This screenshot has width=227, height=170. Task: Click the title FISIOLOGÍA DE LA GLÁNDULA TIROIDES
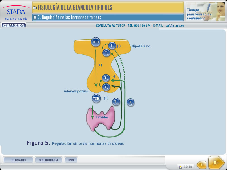(75, 7)
